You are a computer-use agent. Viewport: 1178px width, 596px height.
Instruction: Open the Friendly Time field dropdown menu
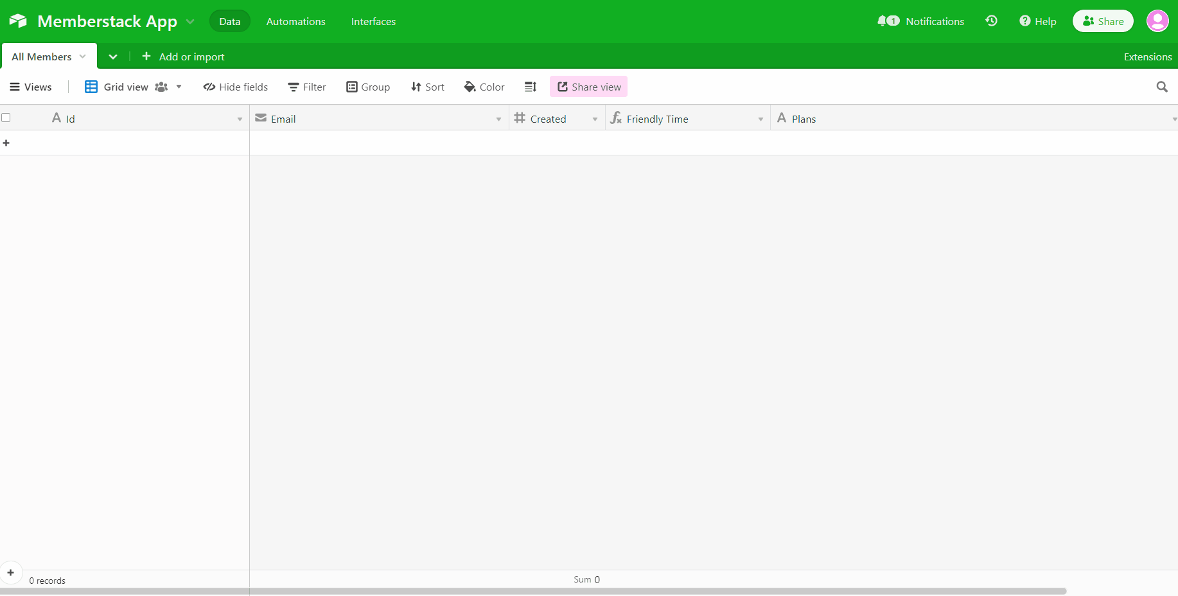760,119
